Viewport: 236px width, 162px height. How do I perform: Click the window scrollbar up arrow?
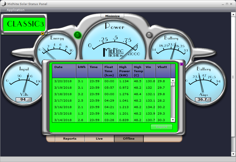pyautogui.click(x=233, y=14)
